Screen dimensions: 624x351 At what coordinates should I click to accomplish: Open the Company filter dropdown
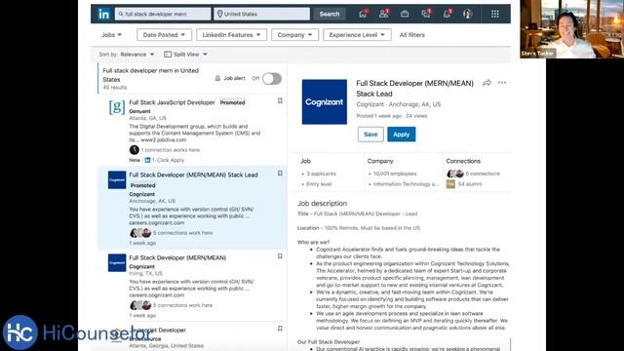(x=294, y=35)
